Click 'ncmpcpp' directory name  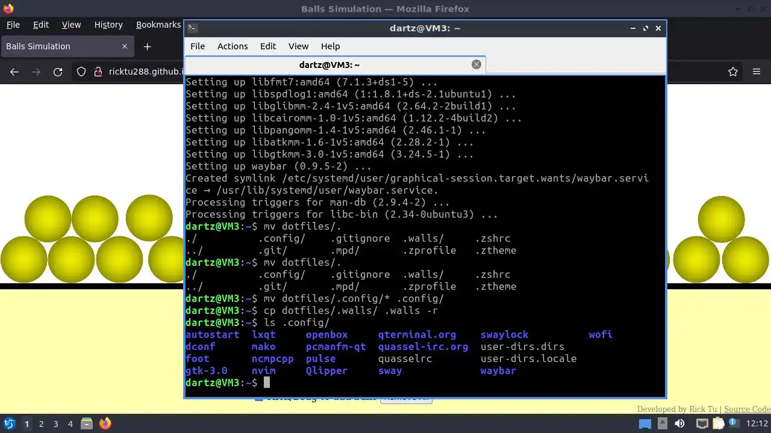click(272, 358)
